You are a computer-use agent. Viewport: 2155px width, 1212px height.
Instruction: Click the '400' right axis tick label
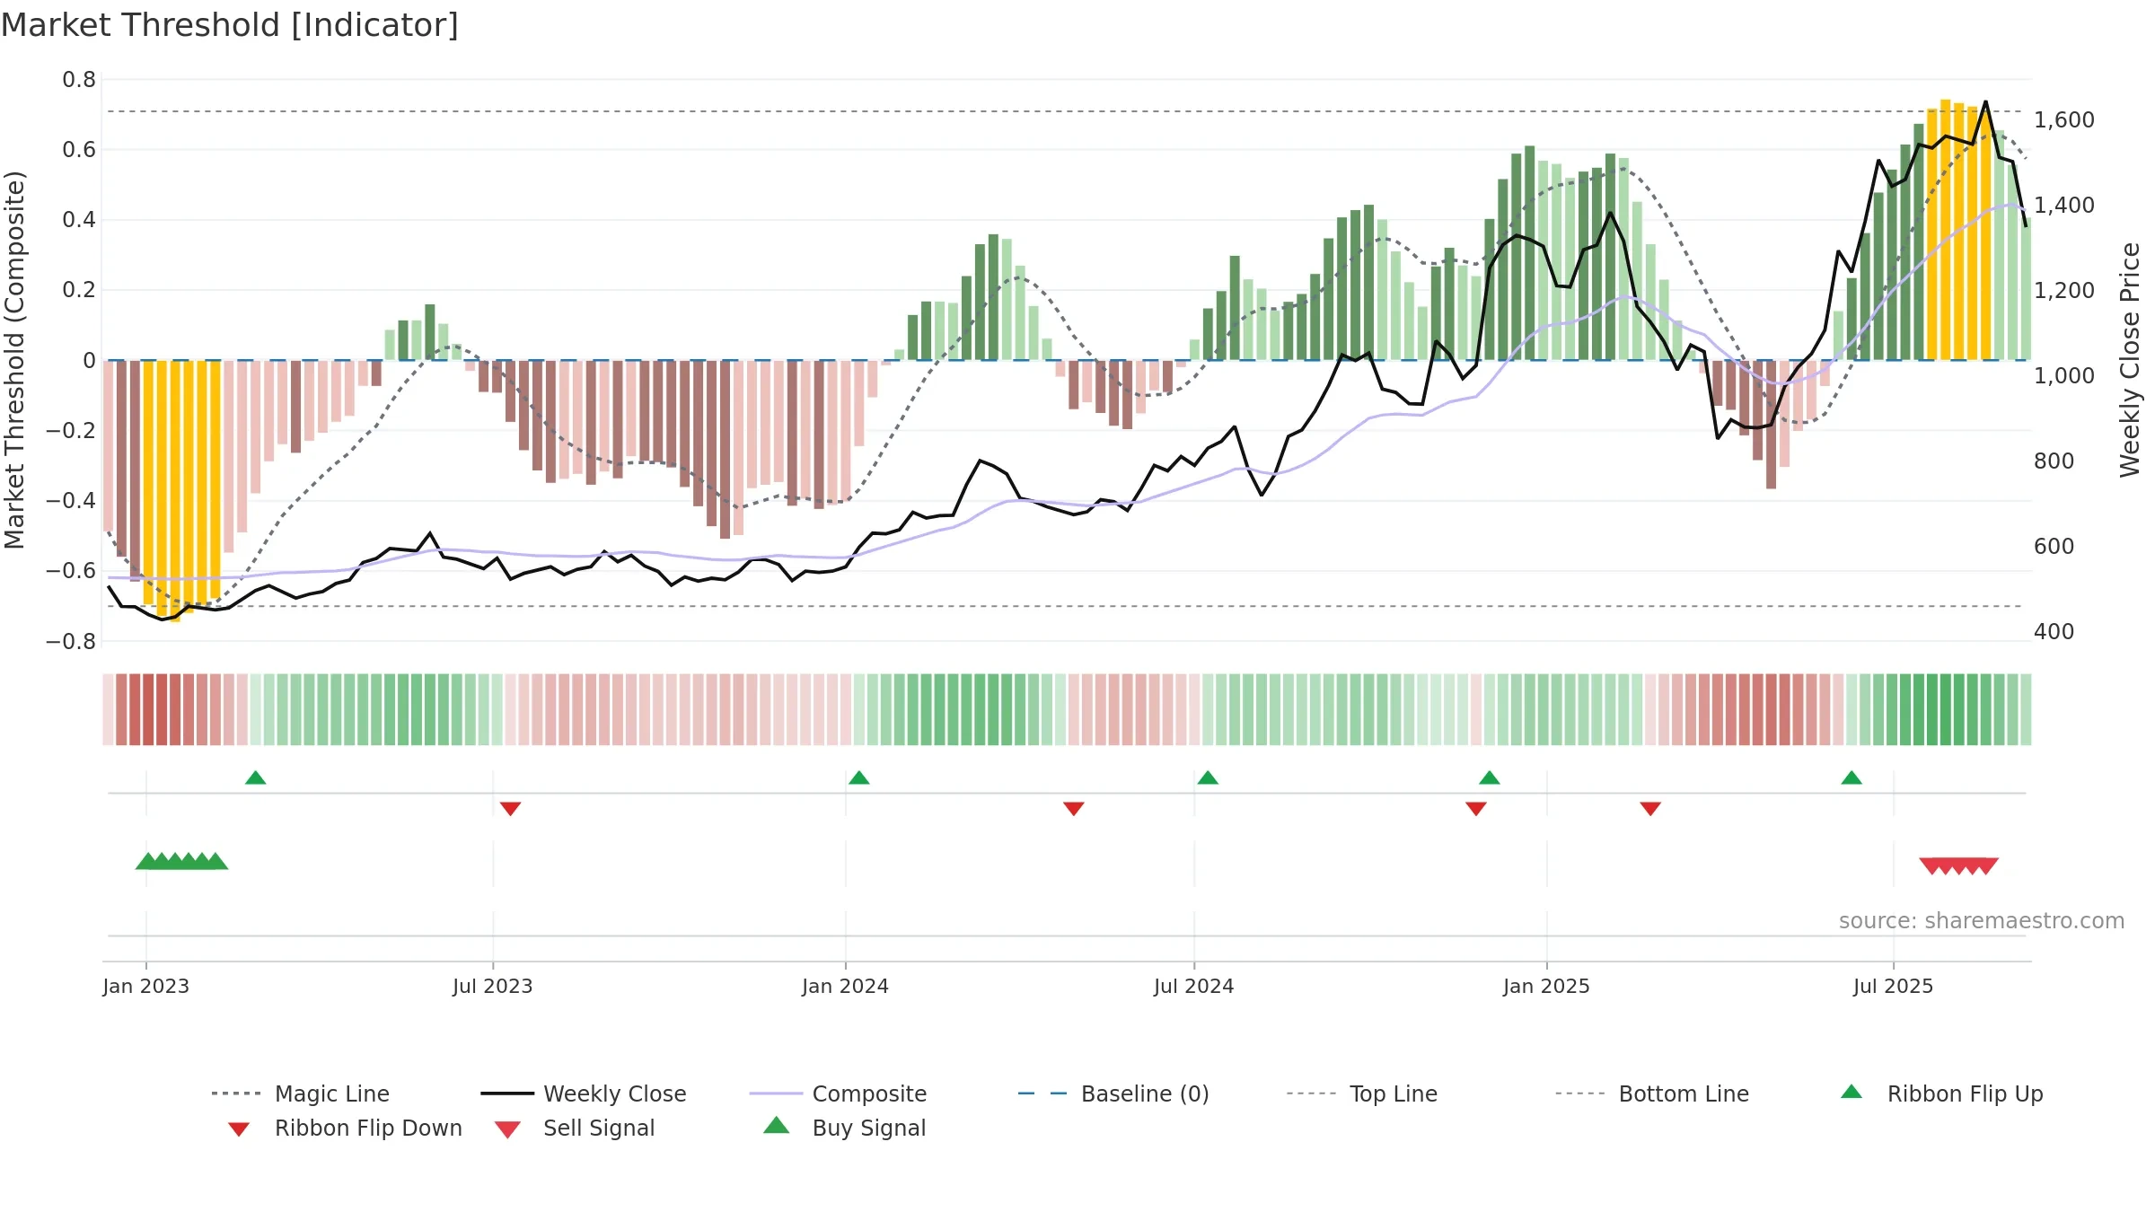click(2054, 631)
